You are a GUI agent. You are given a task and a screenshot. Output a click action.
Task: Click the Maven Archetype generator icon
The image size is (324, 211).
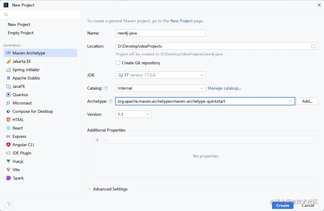click(x=8, y=53)
